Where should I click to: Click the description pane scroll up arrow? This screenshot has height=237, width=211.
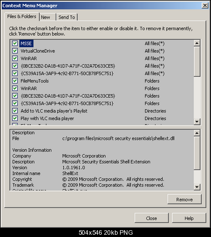point(197,133)
